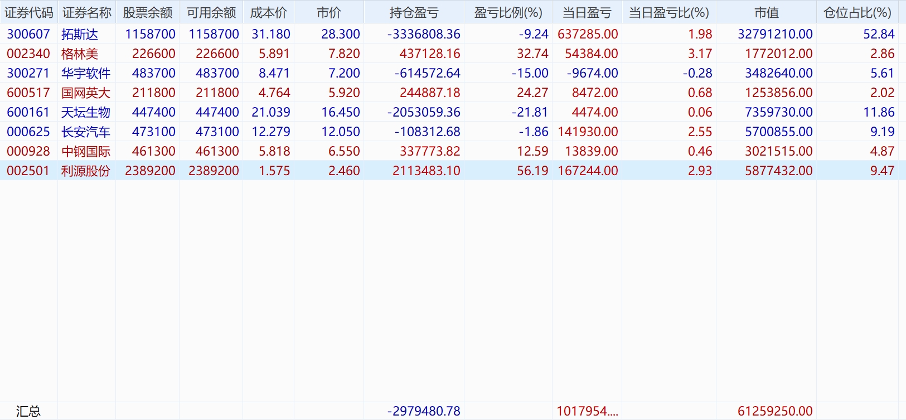The image size is (906, 420).
Task: Click stock code 000928
Action: [x=28, y=151]
